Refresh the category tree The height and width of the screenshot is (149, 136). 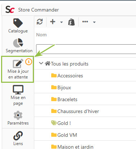point(40,22)
